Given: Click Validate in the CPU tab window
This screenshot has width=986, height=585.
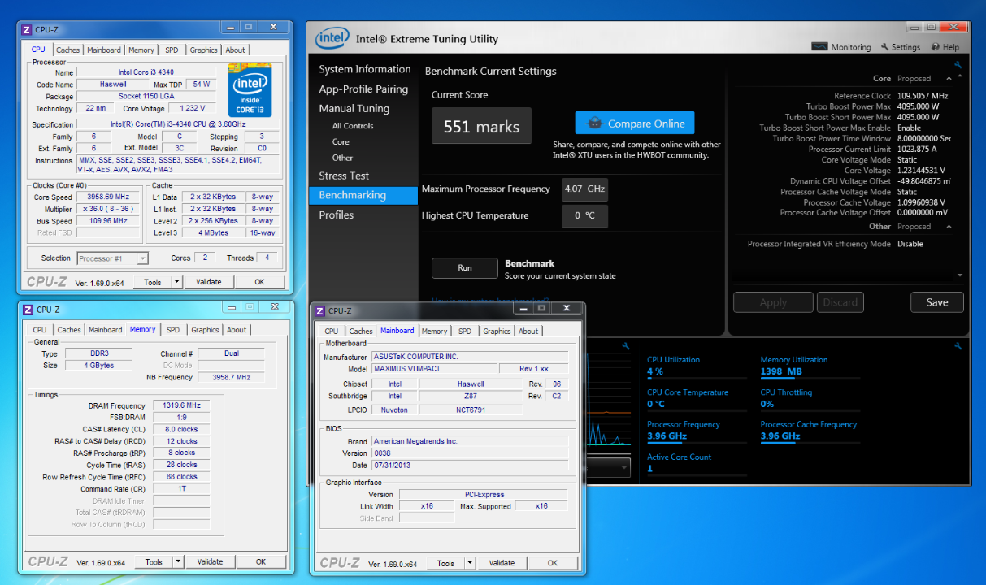Looking at the screenshot, I should point(209,282).
